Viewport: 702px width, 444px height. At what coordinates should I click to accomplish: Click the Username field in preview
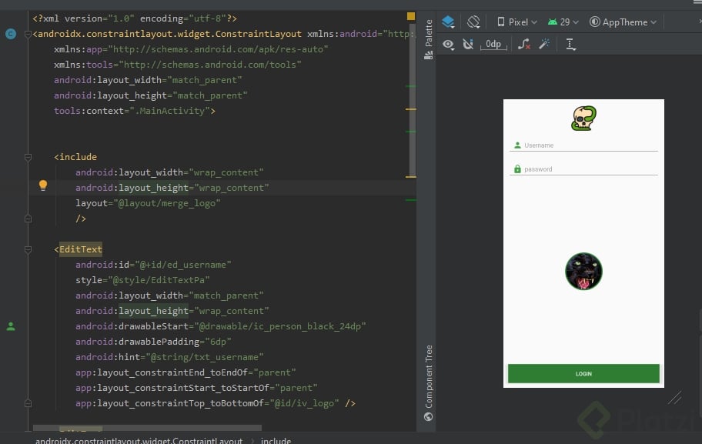click(583, 145)
